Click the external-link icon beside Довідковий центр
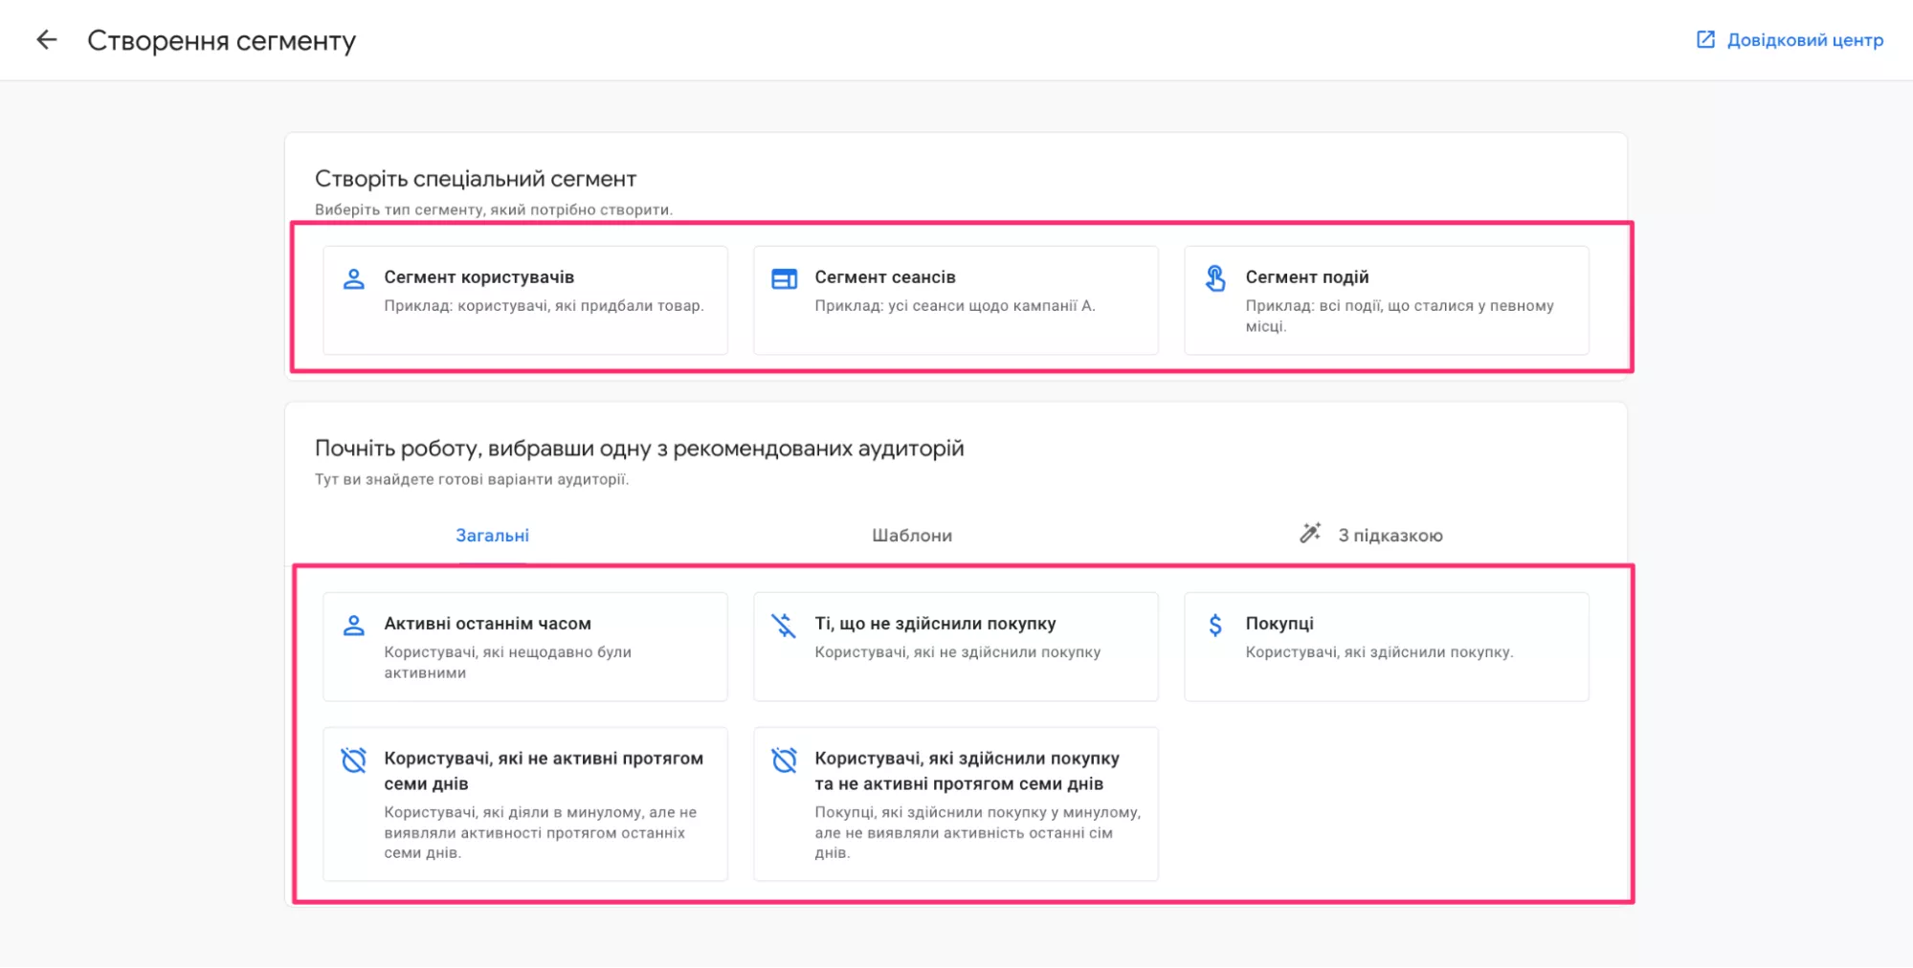The height and width of the screenshot is (968, 1913). 1705,39
